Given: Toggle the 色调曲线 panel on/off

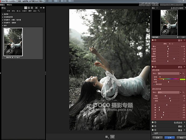Looking at the screenshot, I should 153,122.
